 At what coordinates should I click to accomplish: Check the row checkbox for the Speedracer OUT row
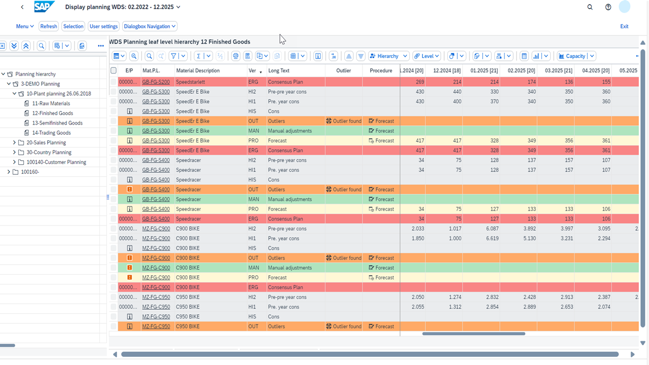(x=114, y=189)
